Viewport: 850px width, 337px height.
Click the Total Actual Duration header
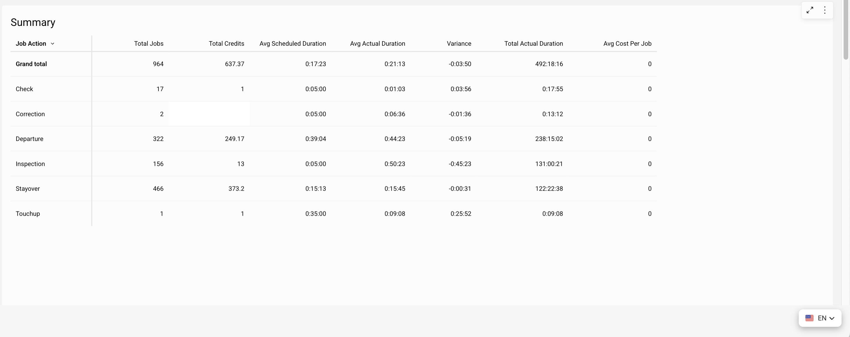point(534,44)
